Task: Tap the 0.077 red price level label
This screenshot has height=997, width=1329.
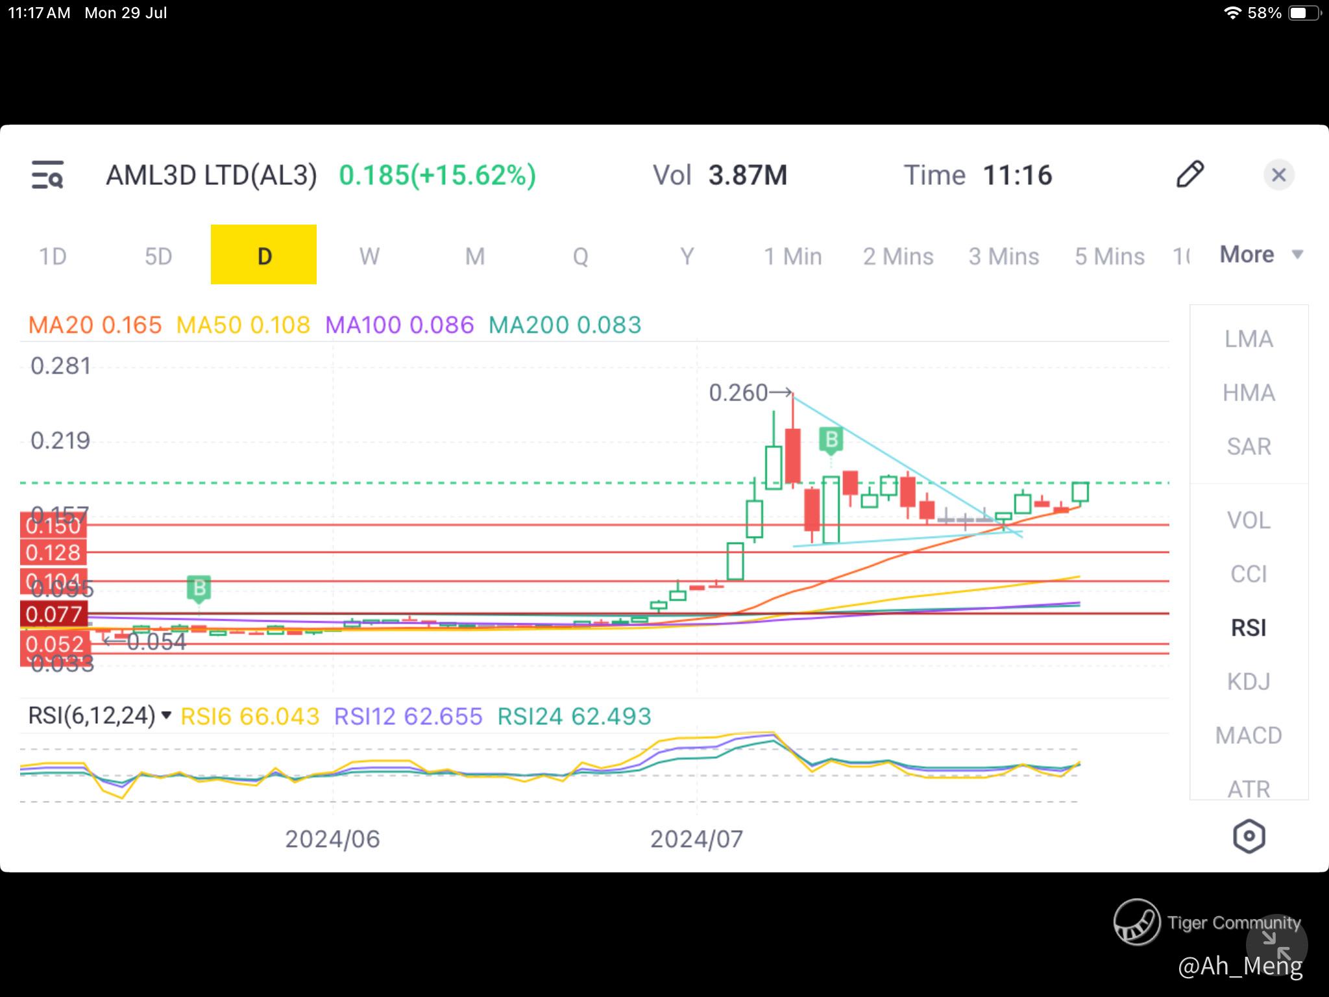Action: [54, 614]
